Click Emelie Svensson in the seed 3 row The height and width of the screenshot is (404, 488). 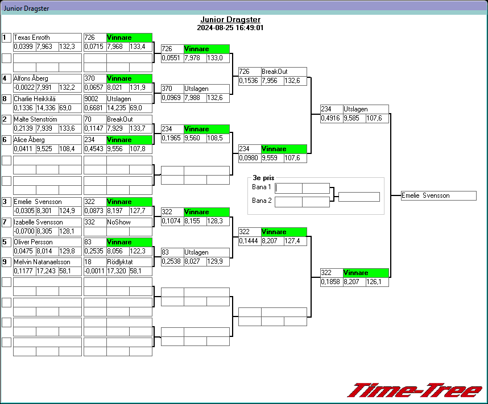pos(47,202)
